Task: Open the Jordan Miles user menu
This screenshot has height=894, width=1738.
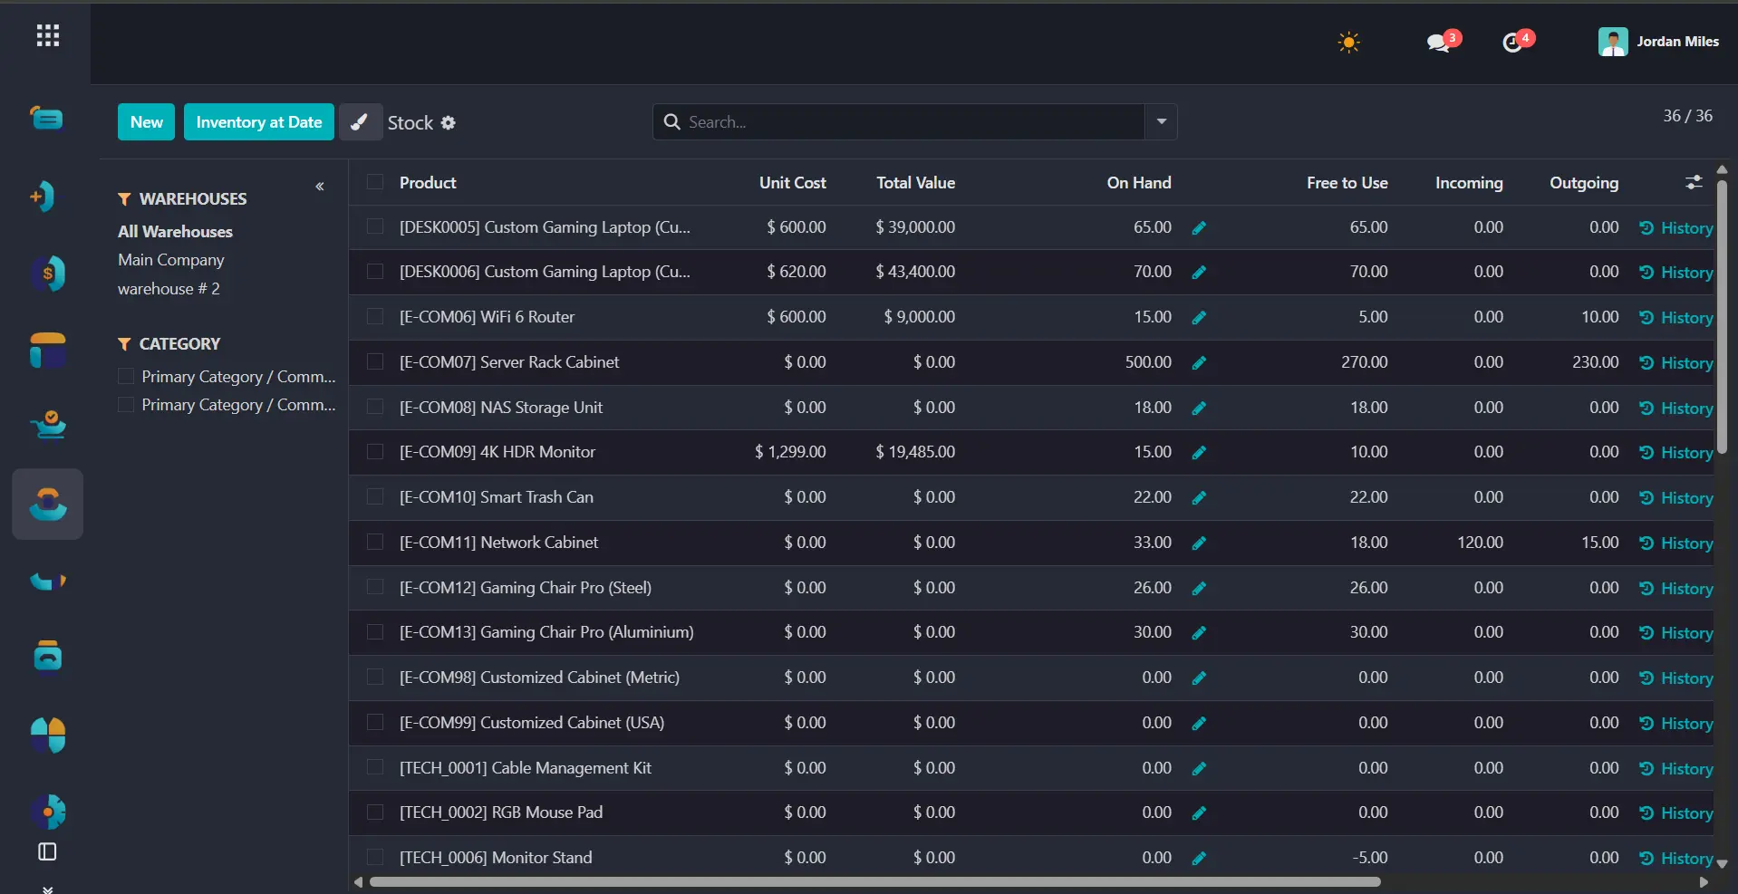Action: click(1658, 42)
